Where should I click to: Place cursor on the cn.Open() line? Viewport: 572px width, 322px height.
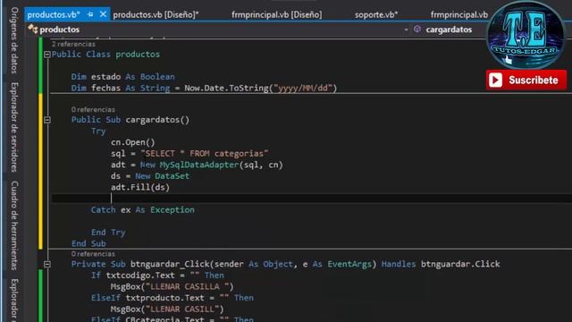pos(133,142)
